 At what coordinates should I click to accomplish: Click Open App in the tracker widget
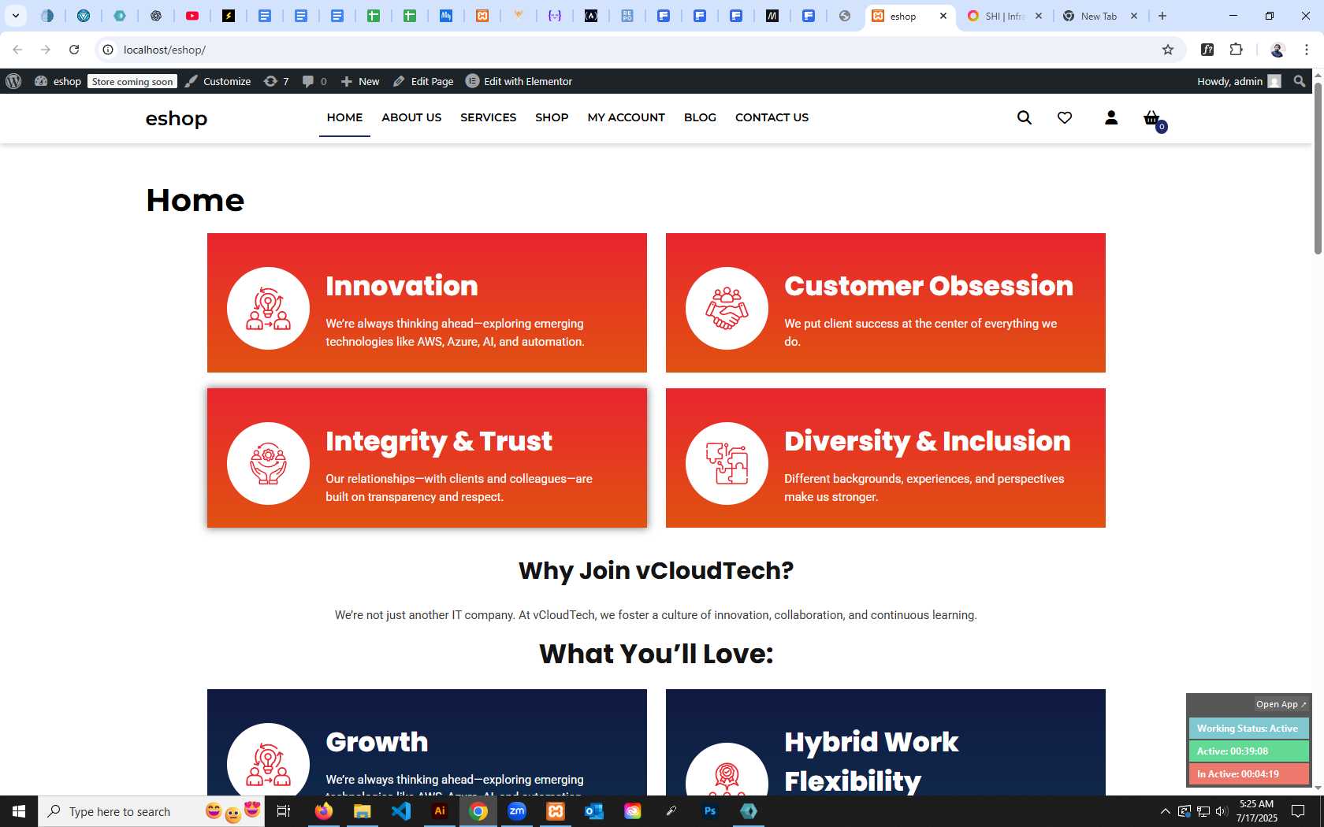(x=1281, y=704)
